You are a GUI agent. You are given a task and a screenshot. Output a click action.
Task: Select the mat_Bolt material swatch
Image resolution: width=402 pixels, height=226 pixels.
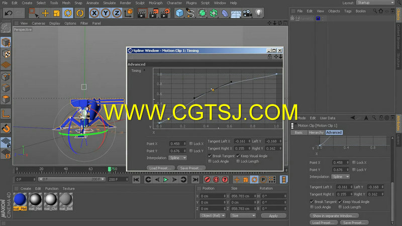point(66,201)
